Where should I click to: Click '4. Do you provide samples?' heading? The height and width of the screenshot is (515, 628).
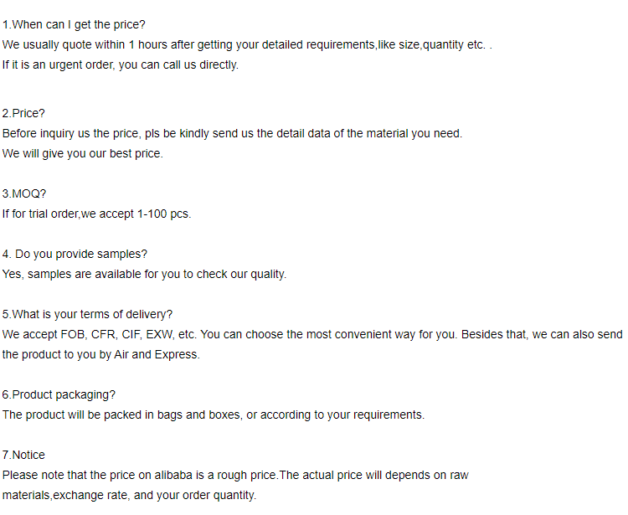(x=75, y=254)
